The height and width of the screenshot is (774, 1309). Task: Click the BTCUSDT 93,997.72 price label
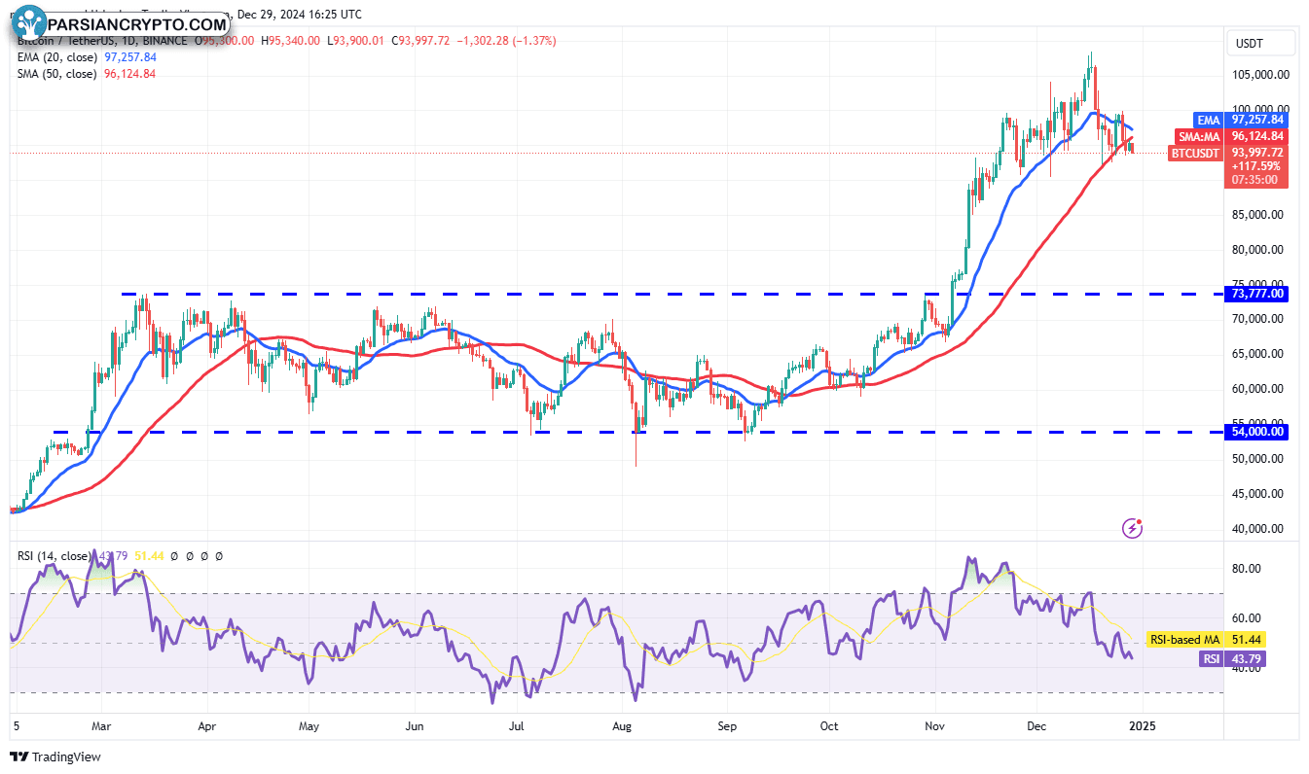click(x=1228, y=153)
